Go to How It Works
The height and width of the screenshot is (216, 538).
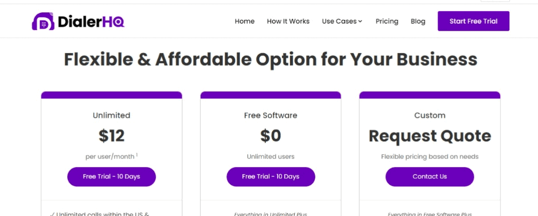click(x=288, y=21)
